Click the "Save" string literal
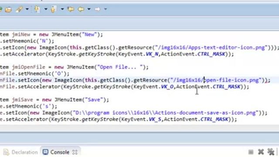This screenshot has width=279, height=157. (94, 100)
